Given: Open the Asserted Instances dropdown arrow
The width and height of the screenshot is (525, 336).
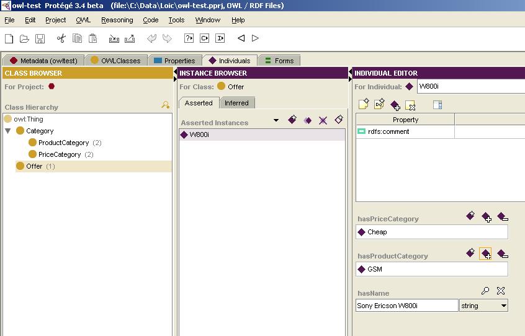Looking at the screenshot, I should (276, 120).
